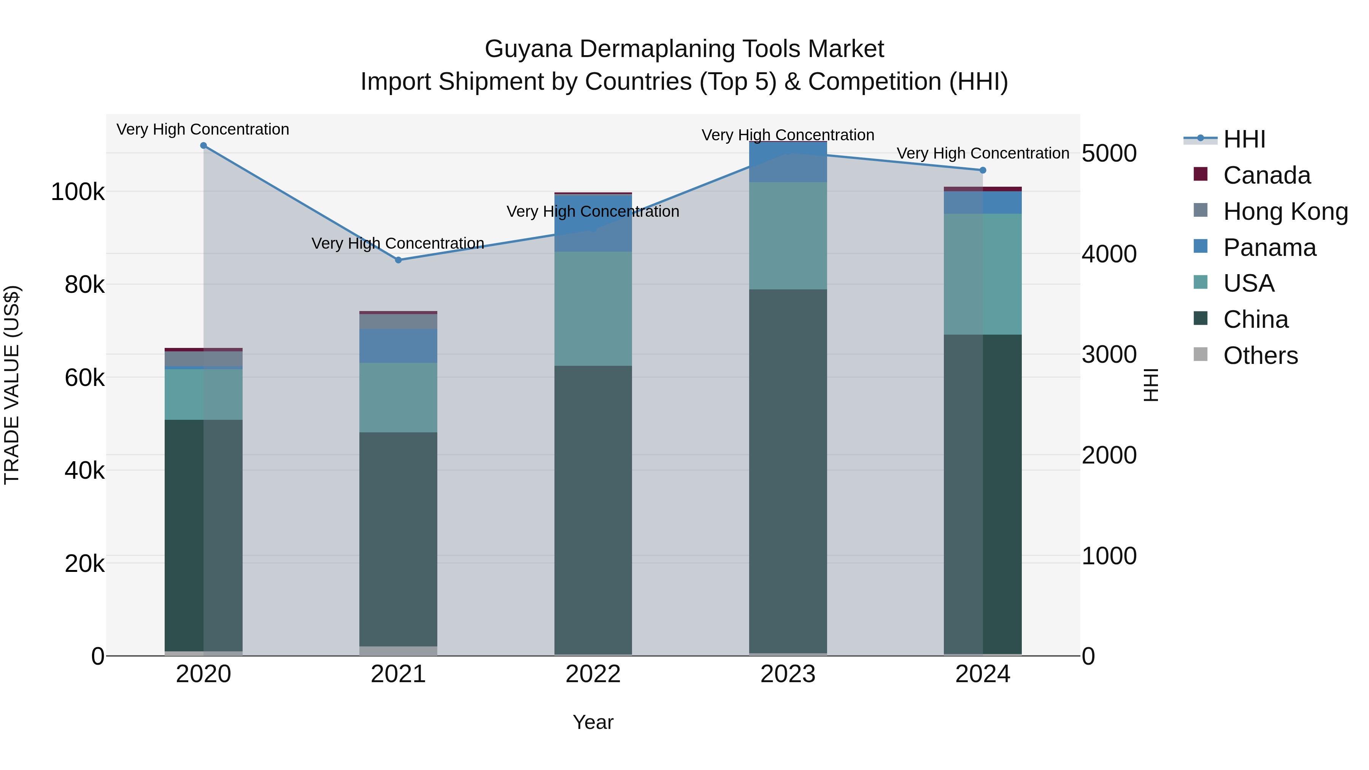
Task: Toggle the Panama legend label
Action: [1270, 248]
